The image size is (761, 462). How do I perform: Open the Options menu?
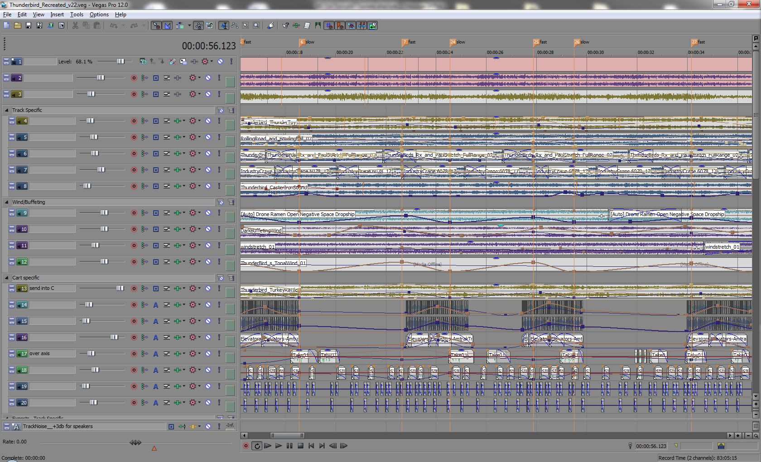coord(99,14)
